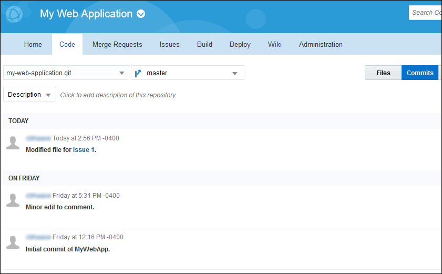
Task: Click the avatar for Friday 5:31 PM commit
Action: pos(13,200)
